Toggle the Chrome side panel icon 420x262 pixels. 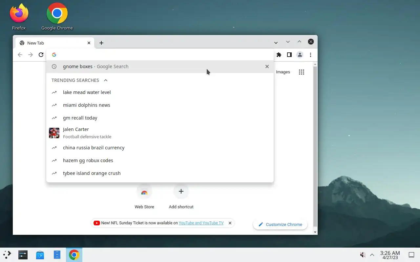[x=289, y=55]
